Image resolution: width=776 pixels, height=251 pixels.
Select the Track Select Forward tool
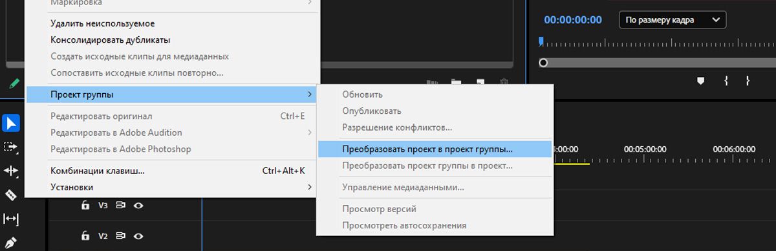(12, 147)
